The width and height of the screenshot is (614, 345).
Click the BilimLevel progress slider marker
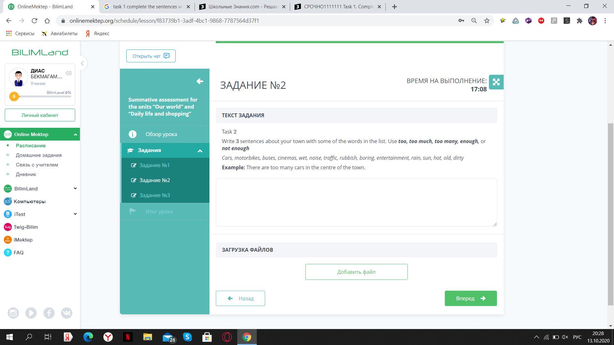14,96
